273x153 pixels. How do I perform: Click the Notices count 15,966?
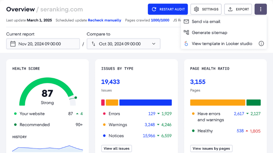click(149, 136)
